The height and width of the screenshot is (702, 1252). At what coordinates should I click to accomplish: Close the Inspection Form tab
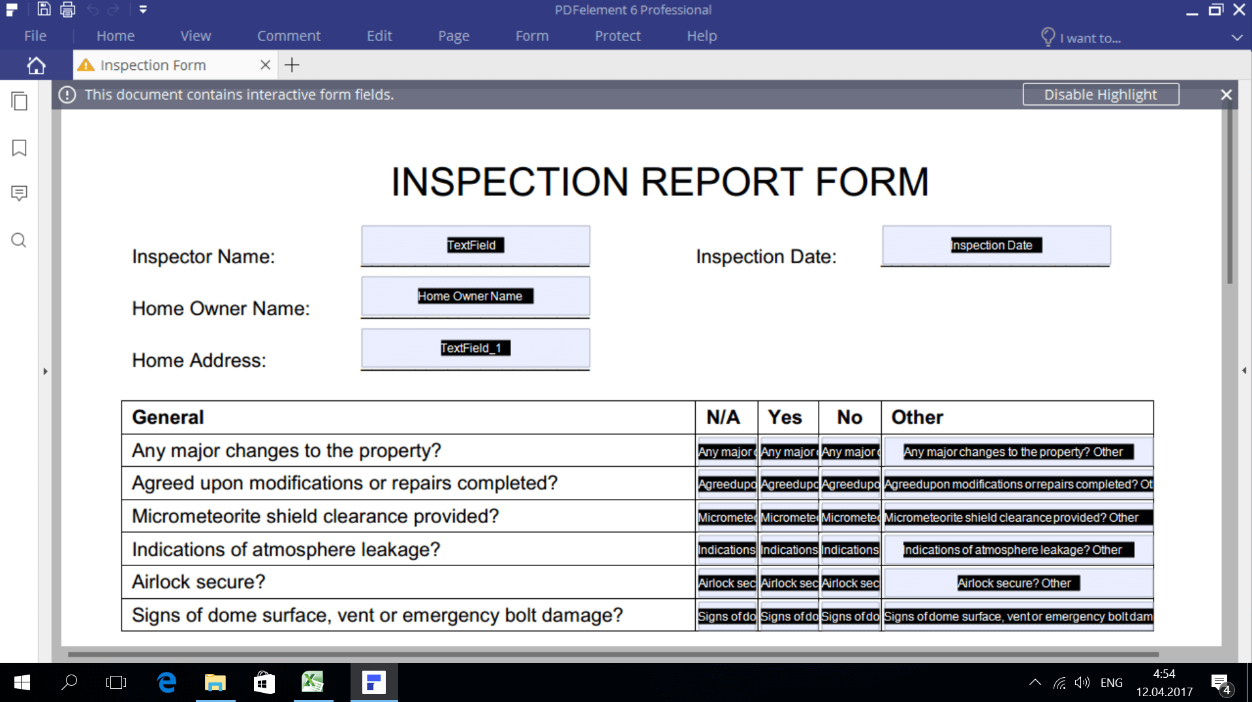[265, 65]
